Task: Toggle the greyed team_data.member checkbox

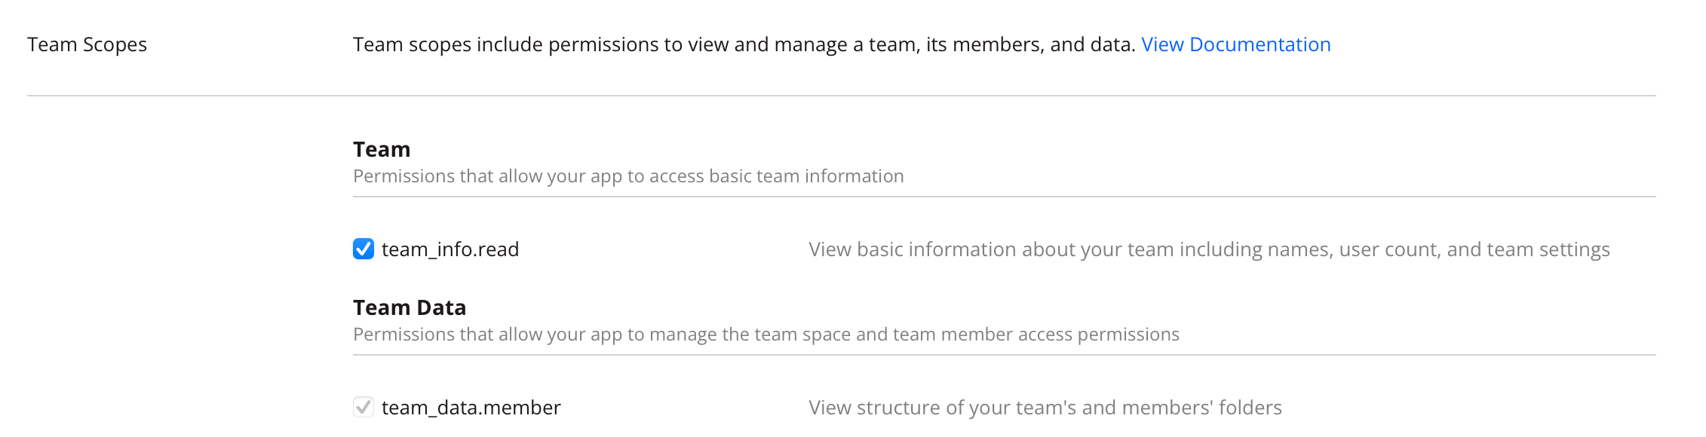Action: [364, 407]
